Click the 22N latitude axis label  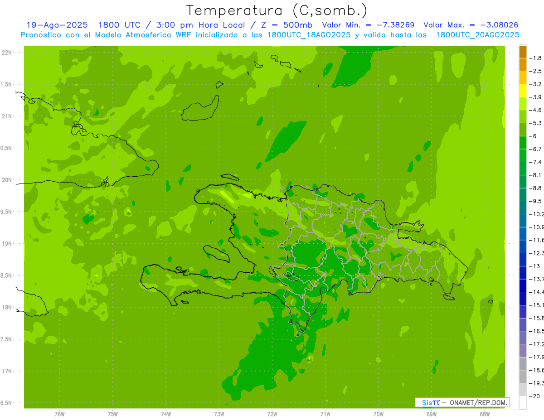point(7,53)
